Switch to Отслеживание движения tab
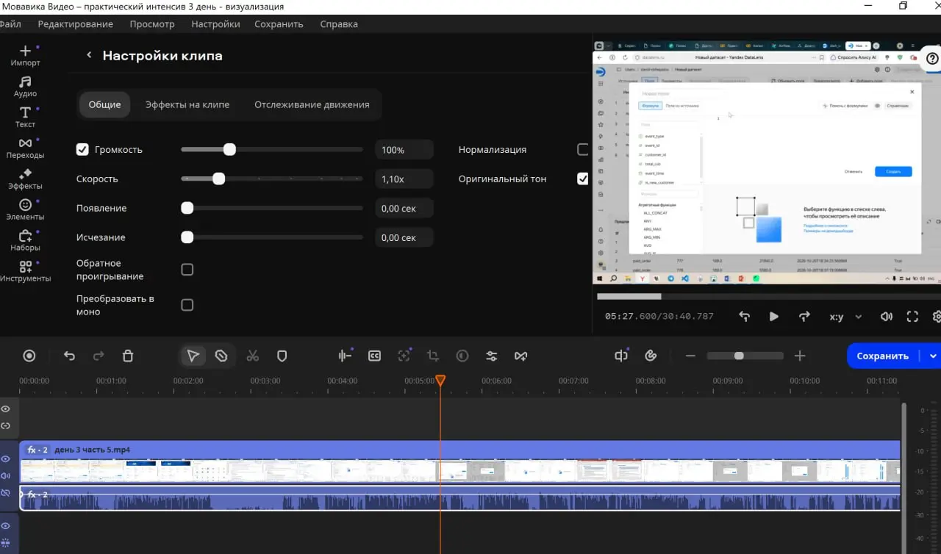Viewport: 941px width, 554px height. [312, 104]
